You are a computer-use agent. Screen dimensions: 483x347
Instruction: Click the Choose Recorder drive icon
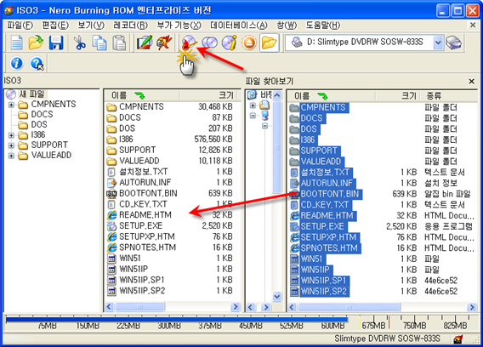pos(454,43)
